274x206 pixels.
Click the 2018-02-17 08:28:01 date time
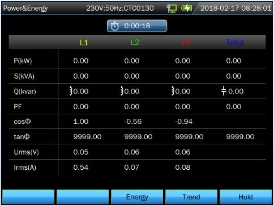(x=236, y=8)
